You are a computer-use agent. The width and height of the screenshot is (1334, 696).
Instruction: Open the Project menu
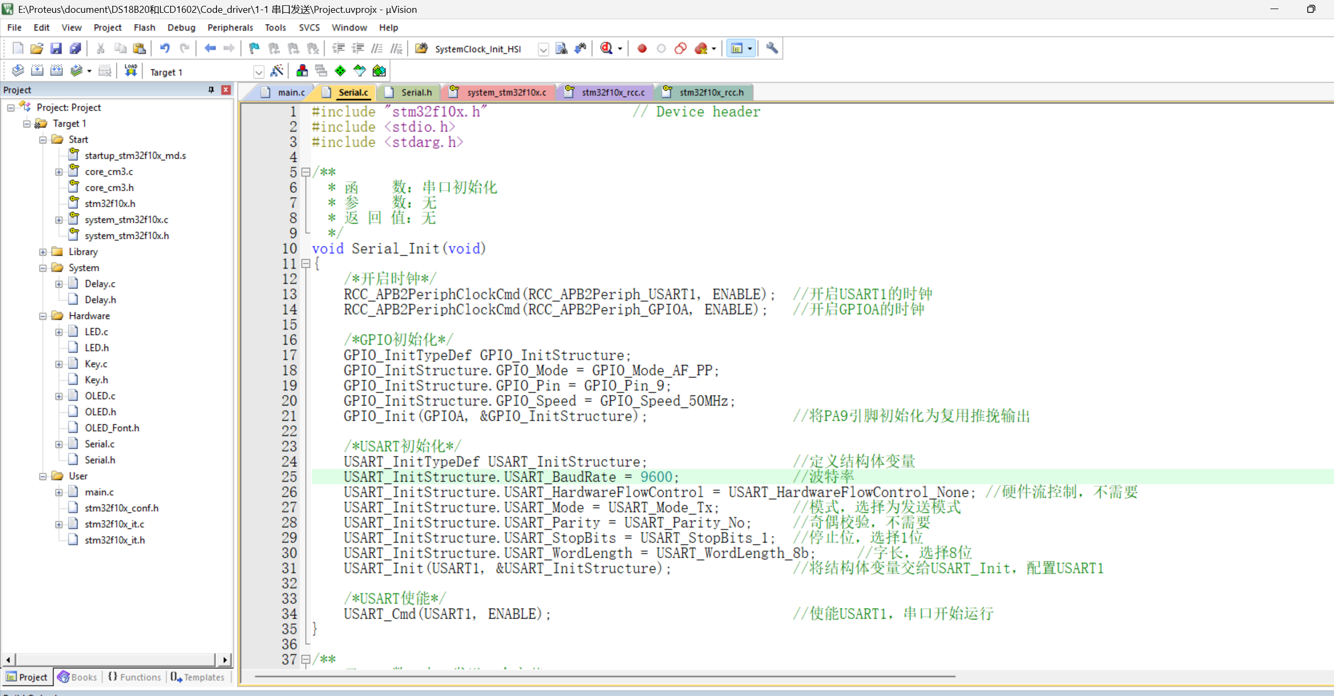coord(107,27)
